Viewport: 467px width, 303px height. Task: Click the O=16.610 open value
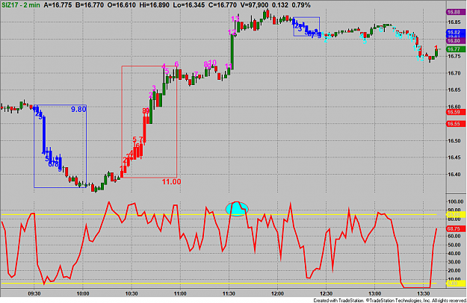122,5
